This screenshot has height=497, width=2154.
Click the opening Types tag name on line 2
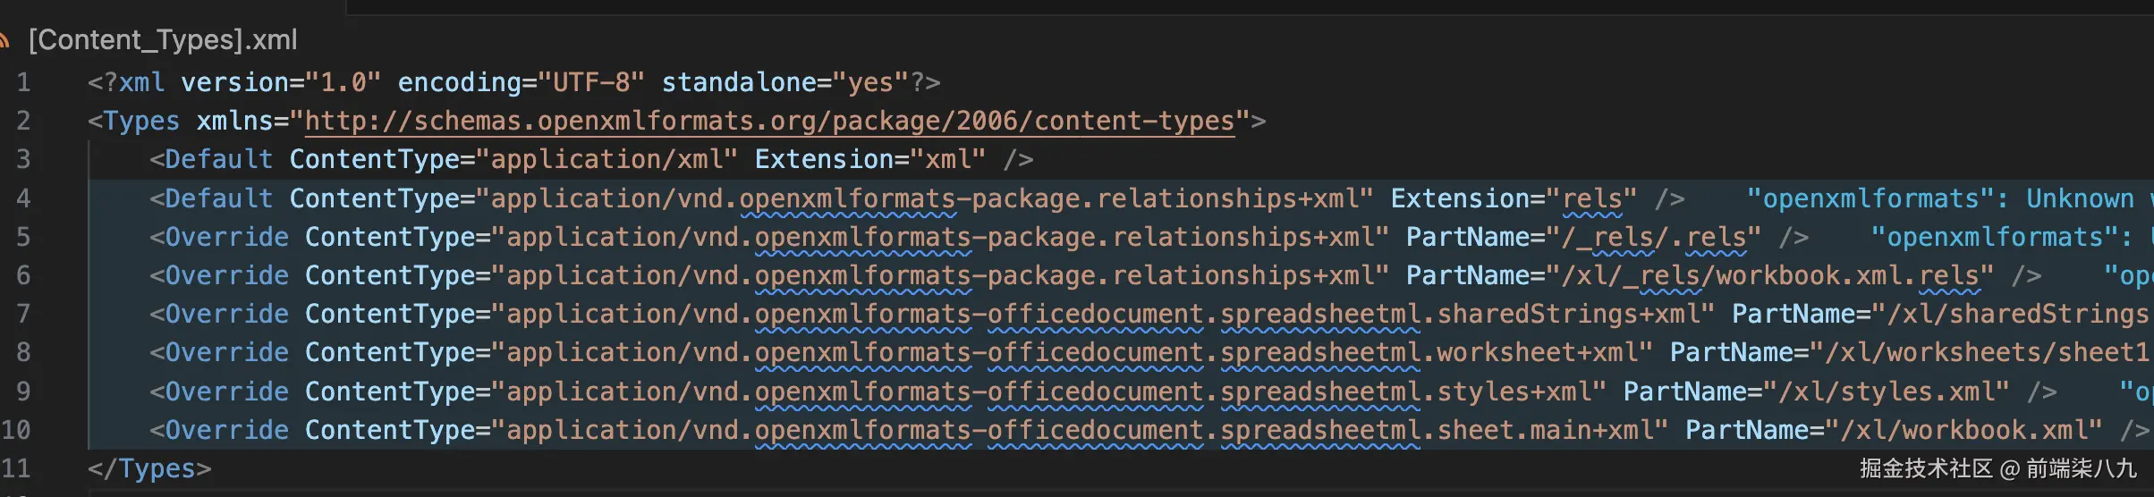(141, 121)
